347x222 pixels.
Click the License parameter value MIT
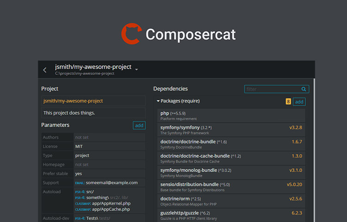[79, 147]
